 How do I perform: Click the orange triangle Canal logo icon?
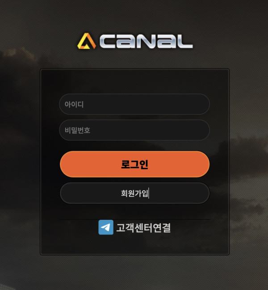87,41
